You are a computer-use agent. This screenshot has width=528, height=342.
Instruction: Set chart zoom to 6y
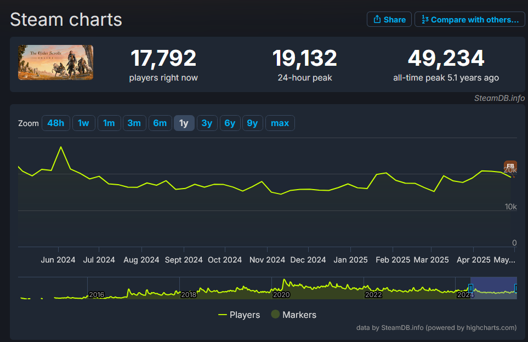coord(230,123)
